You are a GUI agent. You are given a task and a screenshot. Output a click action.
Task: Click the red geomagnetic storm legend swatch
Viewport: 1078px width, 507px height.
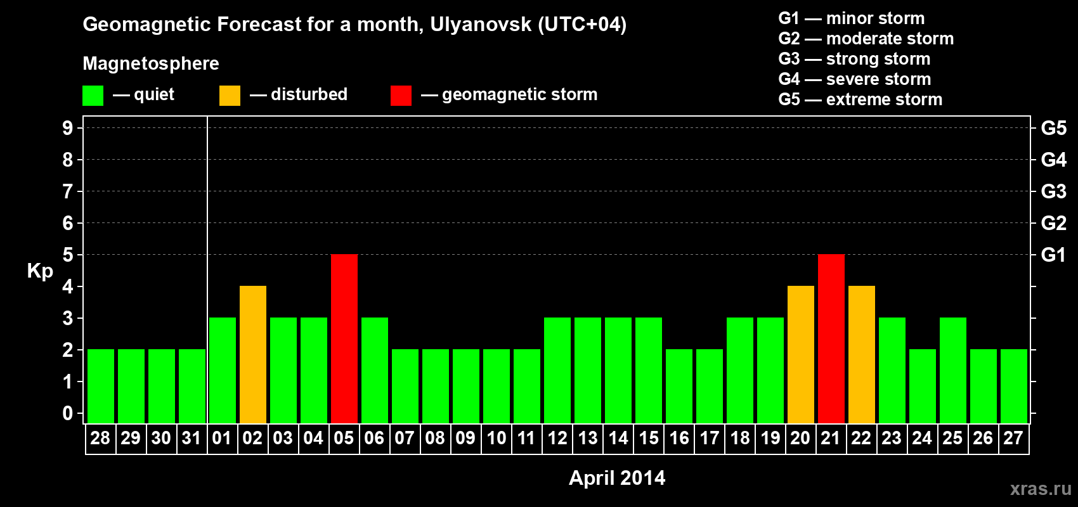point(401,96)
